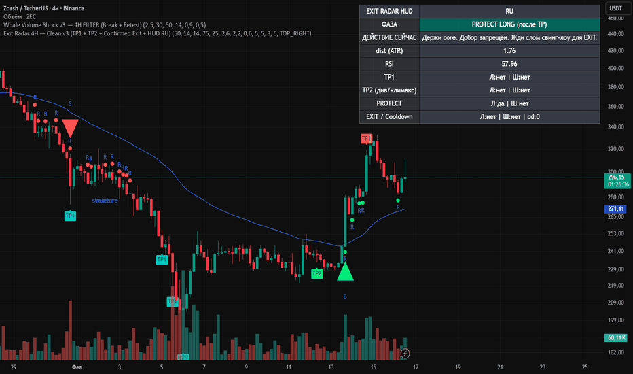Screen dimensions: 633x374
Task: Click the 'Фев' label on time axis
Action: click(x=77, y=367)
